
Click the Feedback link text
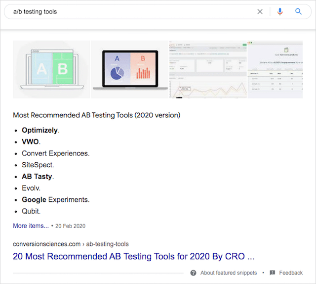[291, 273]
